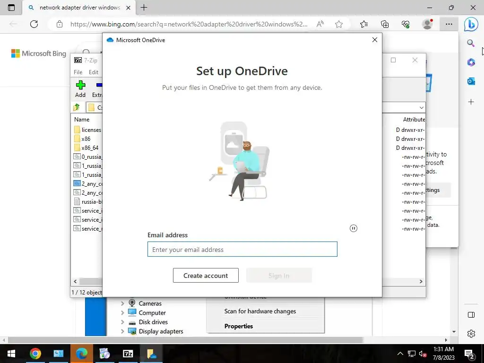Click the disabled Sign in button
This screenshot has width=484, height=363.
[279, 276]
